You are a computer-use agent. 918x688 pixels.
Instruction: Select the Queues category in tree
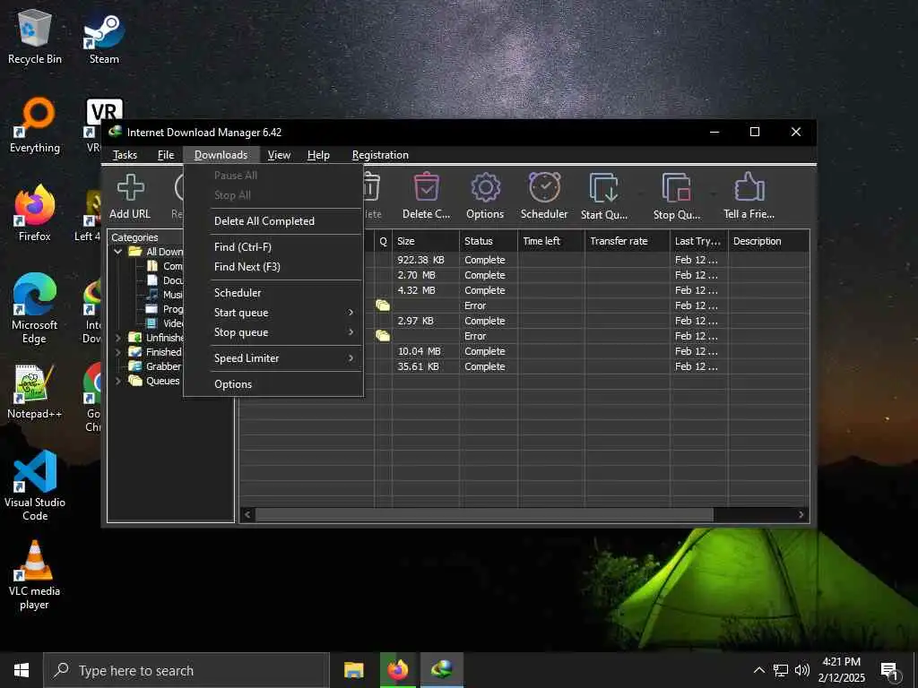coord(154,381)
